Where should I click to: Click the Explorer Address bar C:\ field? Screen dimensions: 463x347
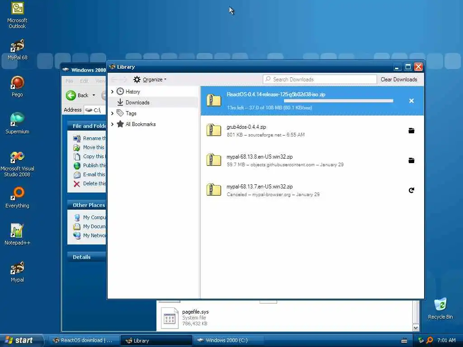pos(95,110)
